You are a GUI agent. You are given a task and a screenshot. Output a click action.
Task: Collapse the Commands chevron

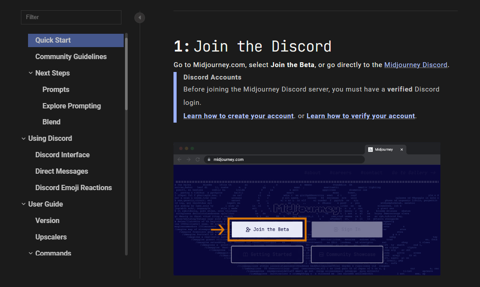pos(31,253)
